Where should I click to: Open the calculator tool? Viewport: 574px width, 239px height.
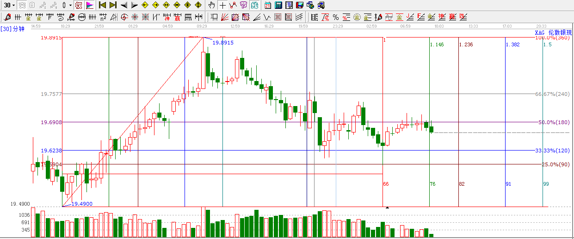tap(278, 5)
